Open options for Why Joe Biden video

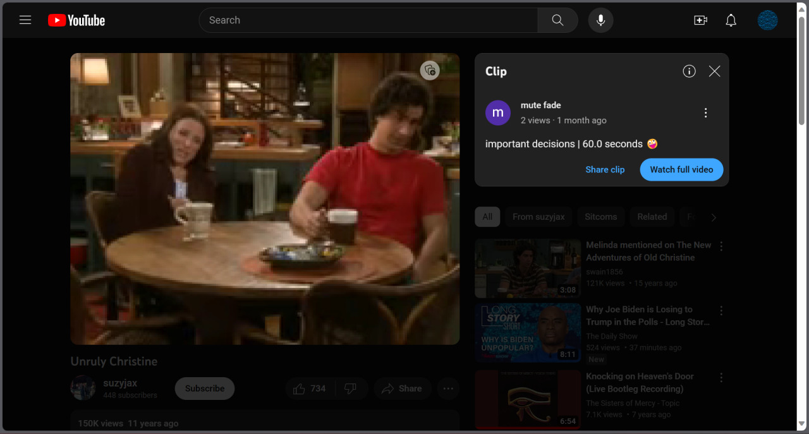coord(721,311)
